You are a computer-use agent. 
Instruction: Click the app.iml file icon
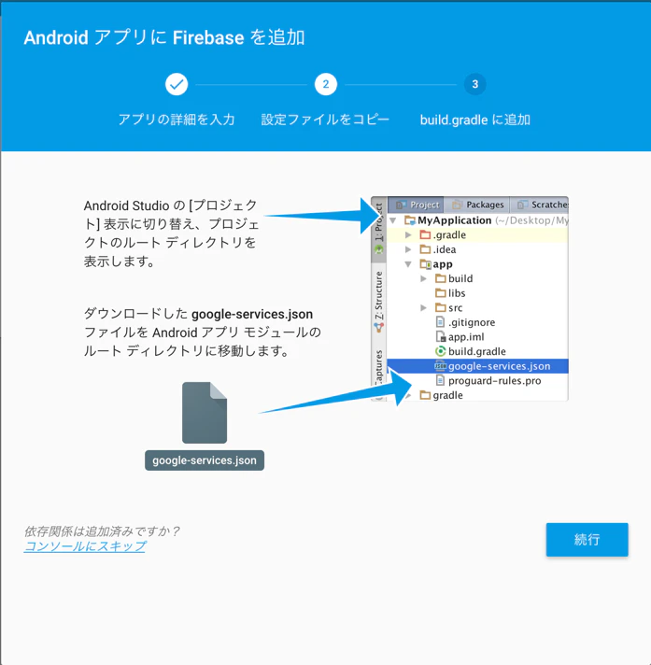pos(441,337)
